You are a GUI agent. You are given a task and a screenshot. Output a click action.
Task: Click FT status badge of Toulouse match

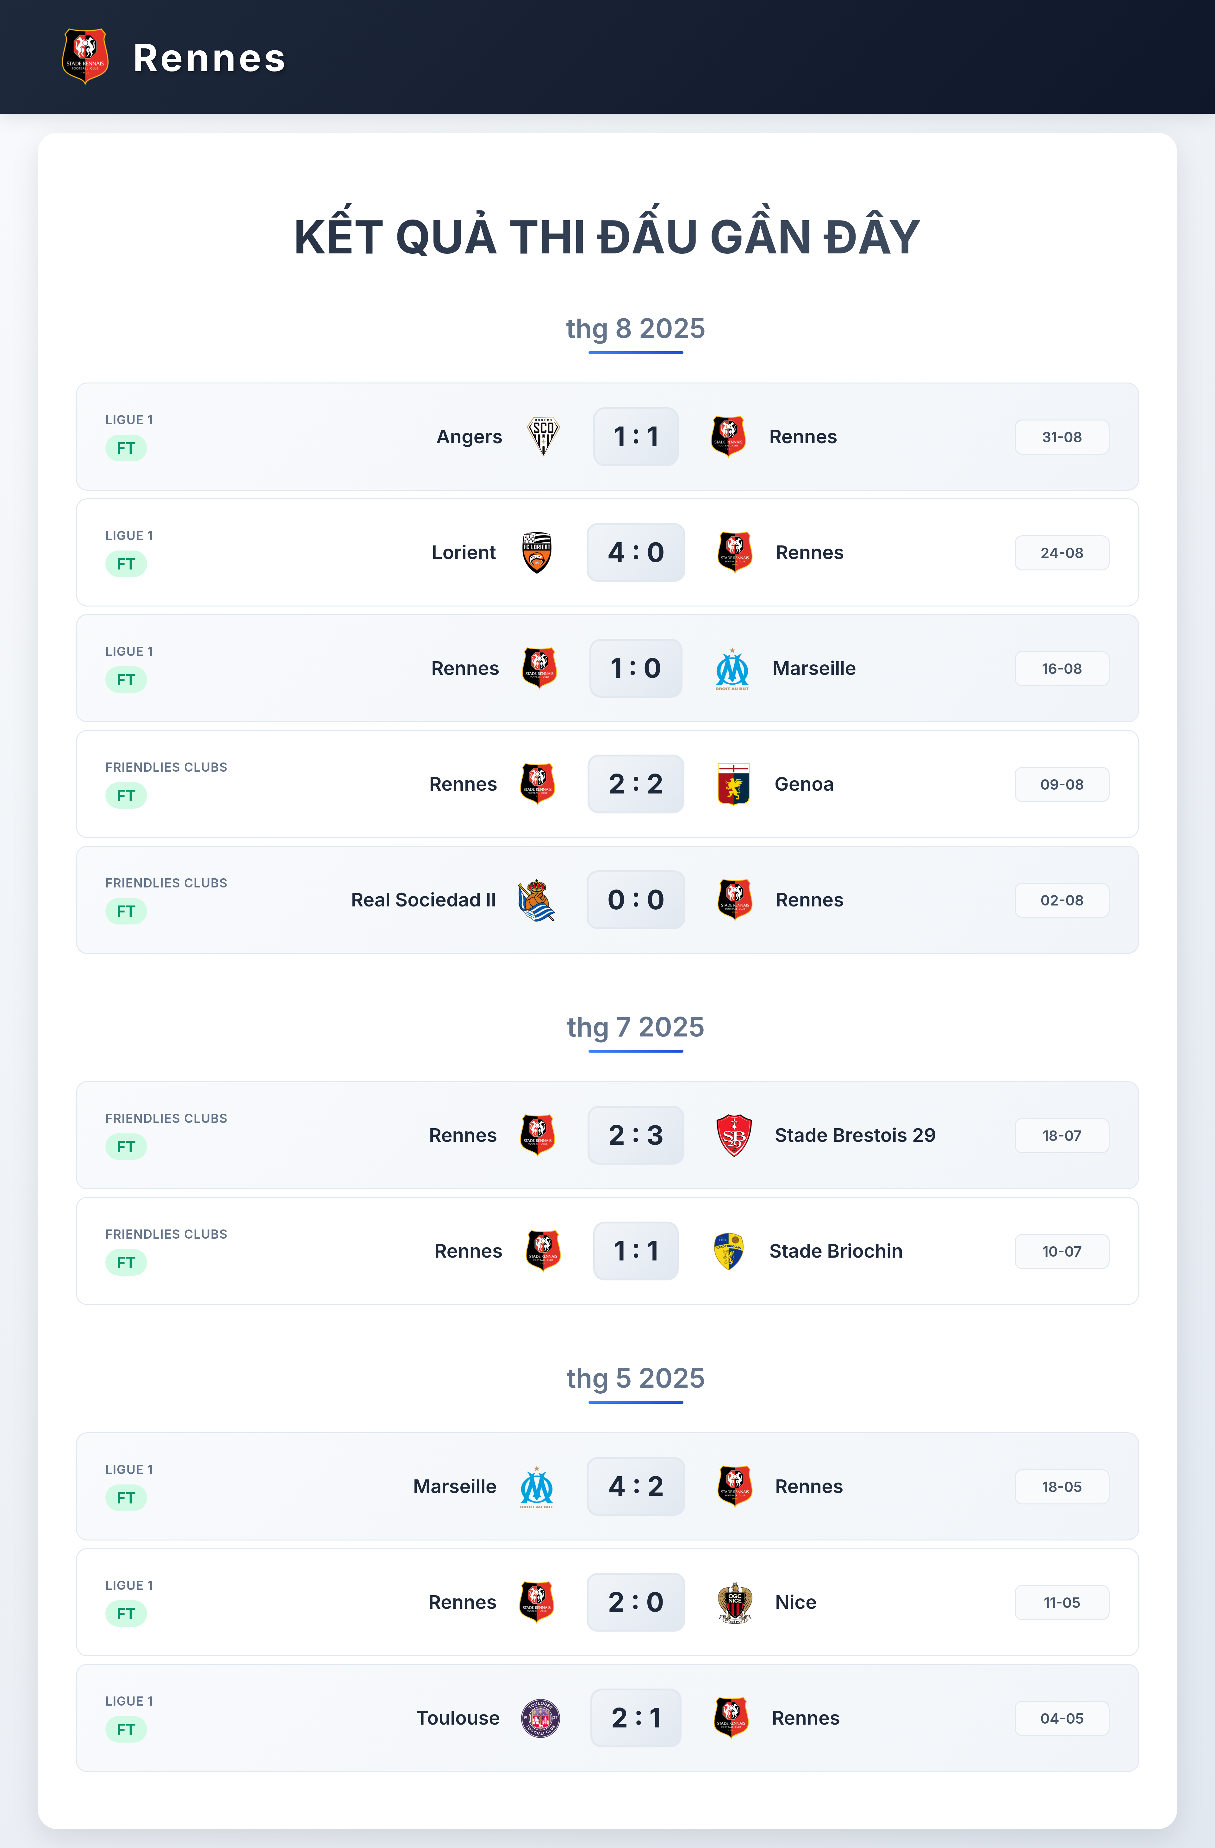[x=126, y=1729]
